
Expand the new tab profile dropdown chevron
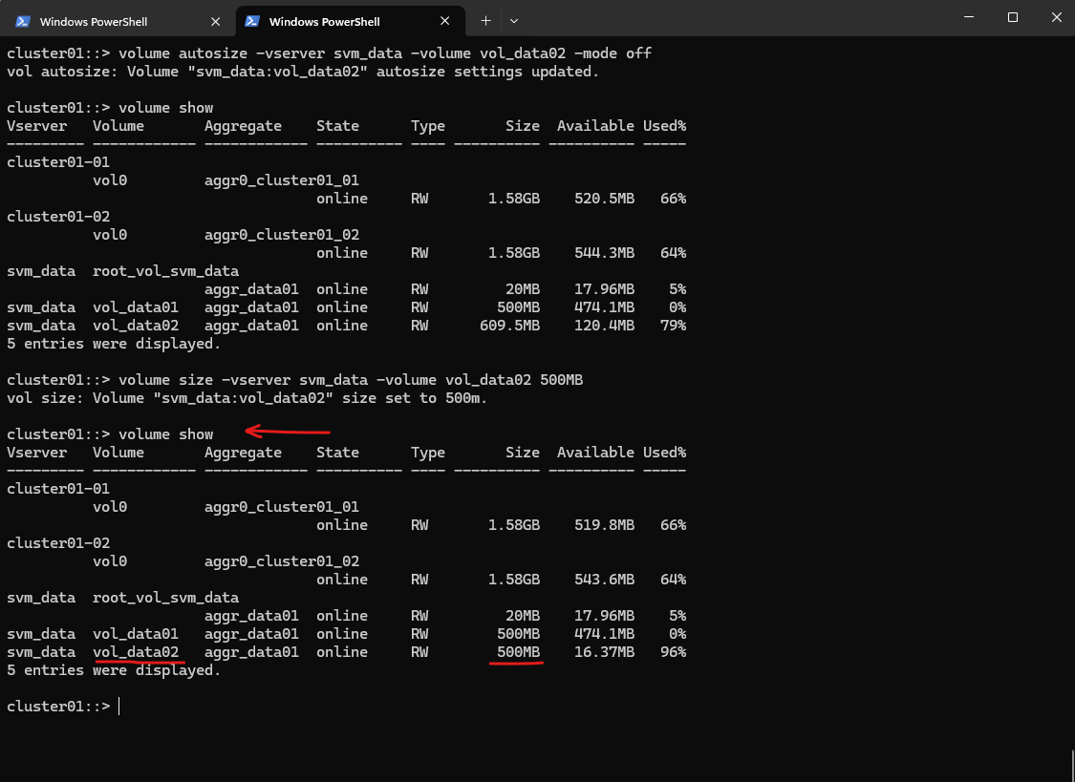click(514, 20)
